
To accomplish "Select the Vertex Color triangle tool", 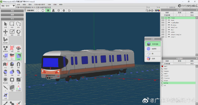I will 18,88.
